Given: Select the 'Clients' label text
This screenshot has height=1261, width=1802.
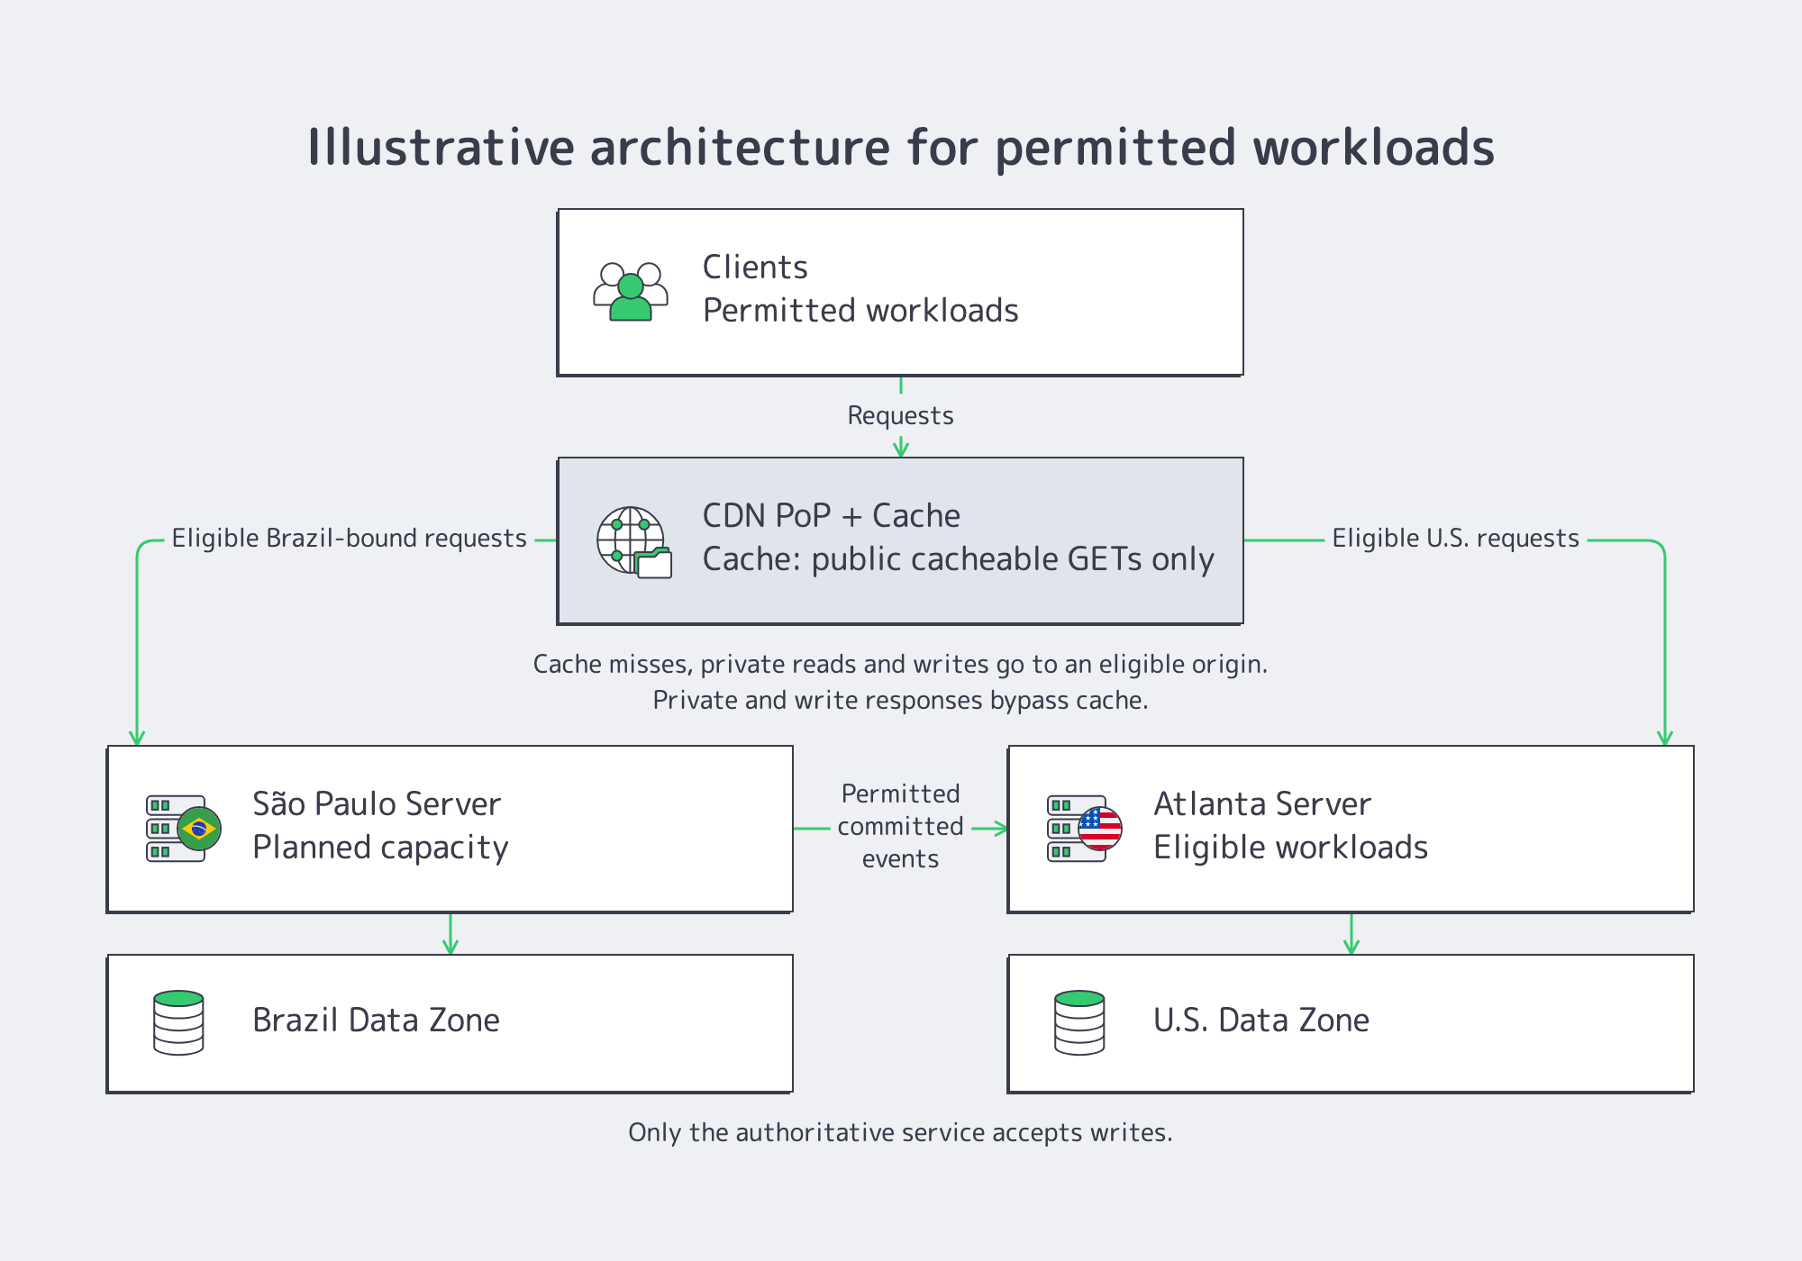Looking at the screenshot, I should click(x=755, y=267).
